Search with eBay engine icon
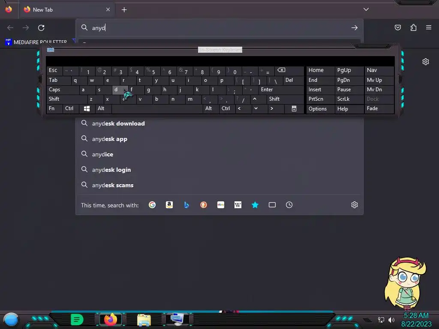The image size is (439, 329). [221, 205]
